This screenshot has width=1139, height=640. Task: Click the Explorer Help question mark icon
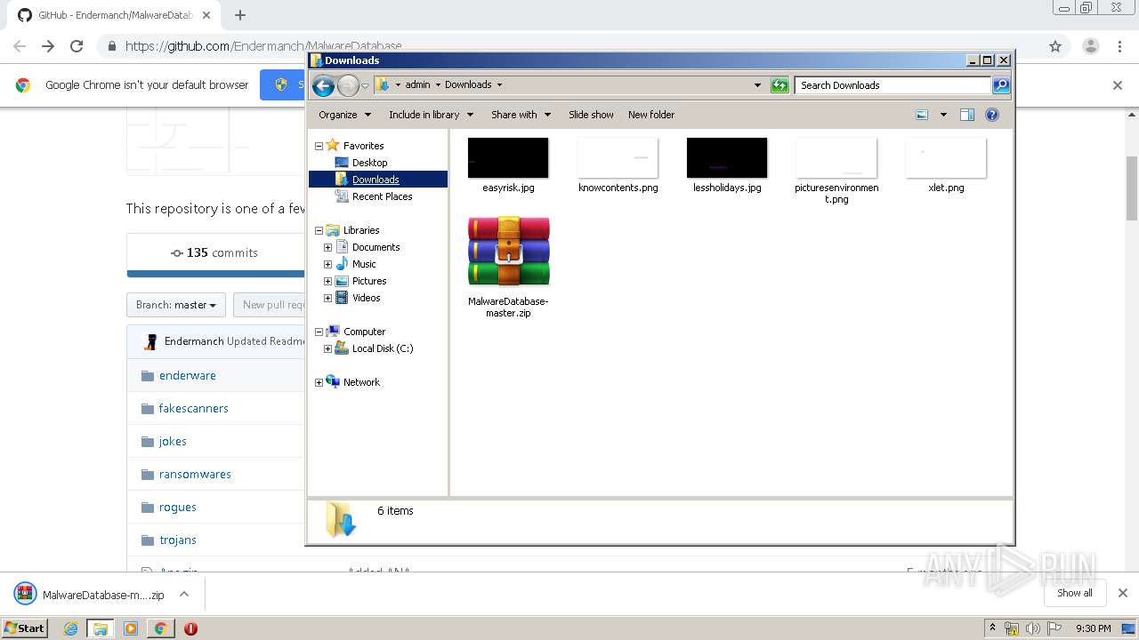click(992, 115)
